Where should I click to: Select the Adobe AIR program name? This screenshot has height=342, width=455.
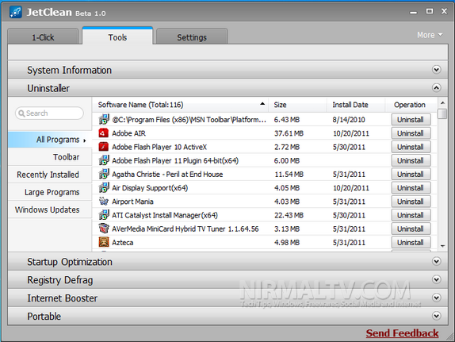click(x=129, y=133)
